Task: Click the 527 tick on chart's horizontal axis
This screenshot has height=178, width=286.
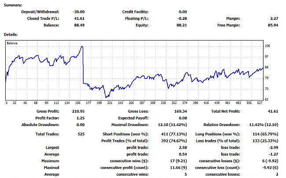Action: (x=260, y=104)
